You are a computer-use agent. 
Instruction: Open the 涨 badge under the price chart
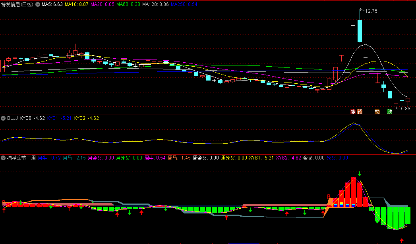click(353, 112)
